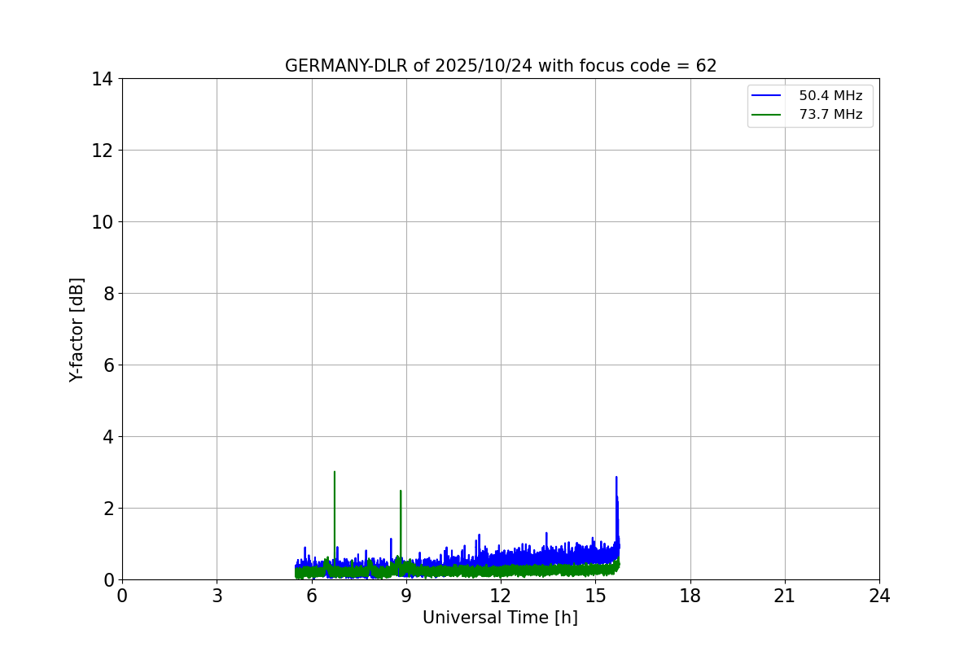Click y-axis tick label '10'

click(103, 222)
